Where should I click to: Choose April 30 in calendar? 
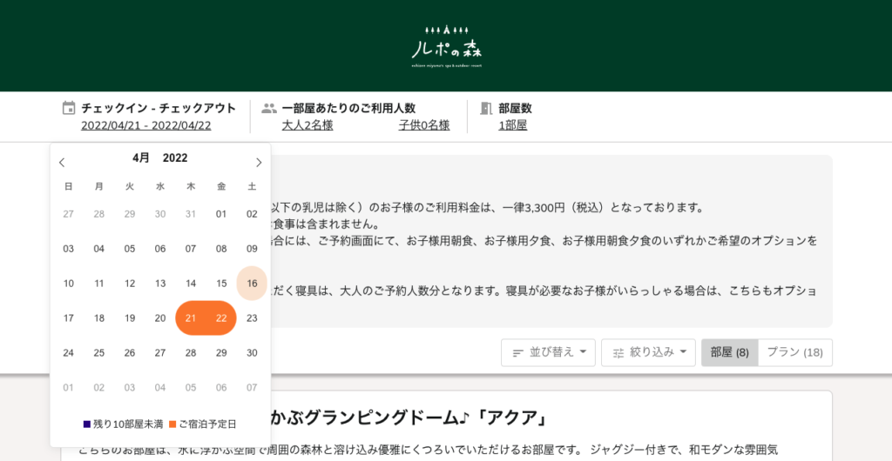[252, 353]
